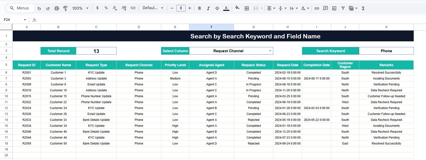Open the Functions sigma icon
Image resolution: width=426 pixels, height=160 pixels.
coord(363,8)
